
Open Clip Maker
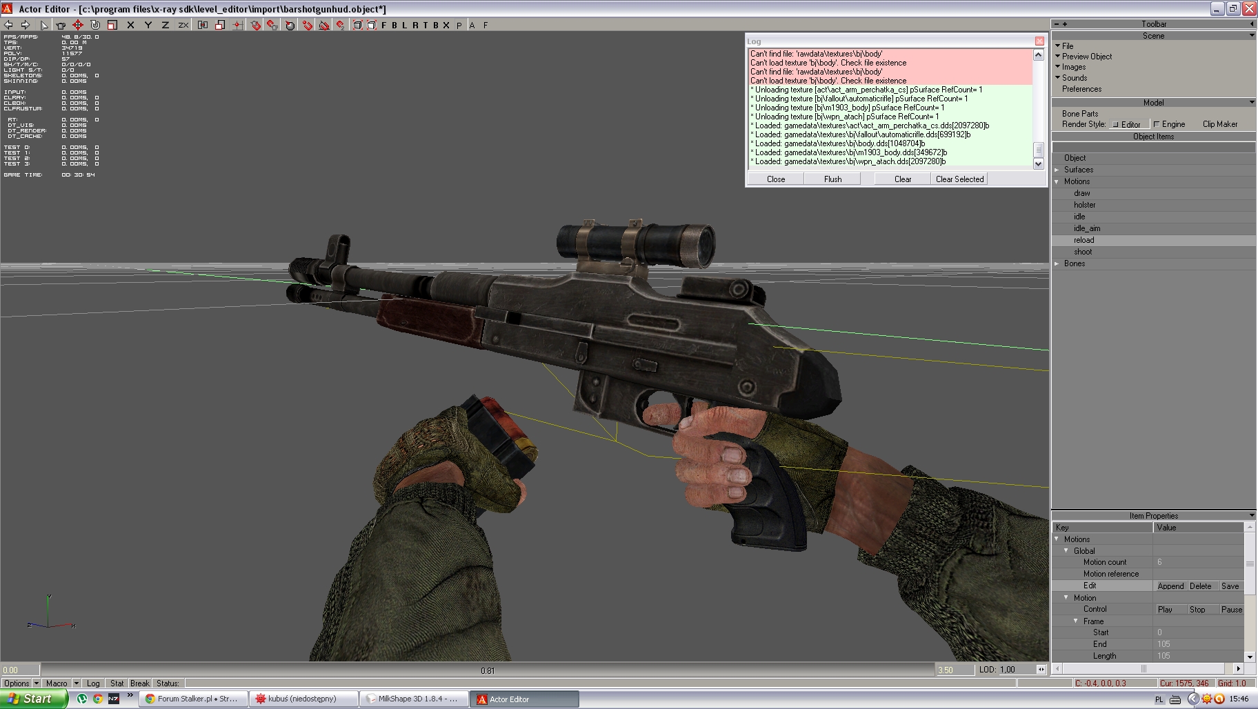(x=1220, y=124)
